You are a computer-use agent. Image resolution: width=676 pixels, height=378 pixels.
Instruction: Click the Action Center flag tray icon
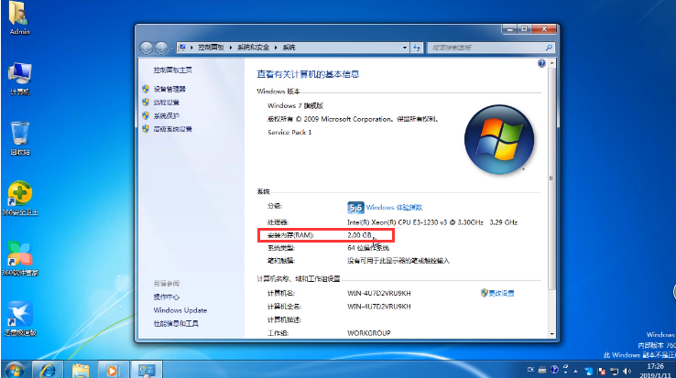coord(602,371)
